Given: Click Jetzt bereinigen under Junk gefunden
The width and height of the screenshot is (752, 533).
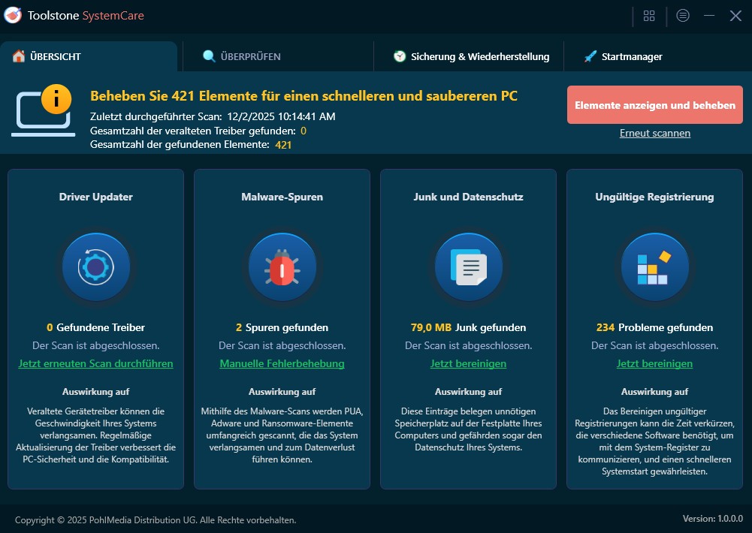Looking at the screenshot, I should (x=468, y=363).
